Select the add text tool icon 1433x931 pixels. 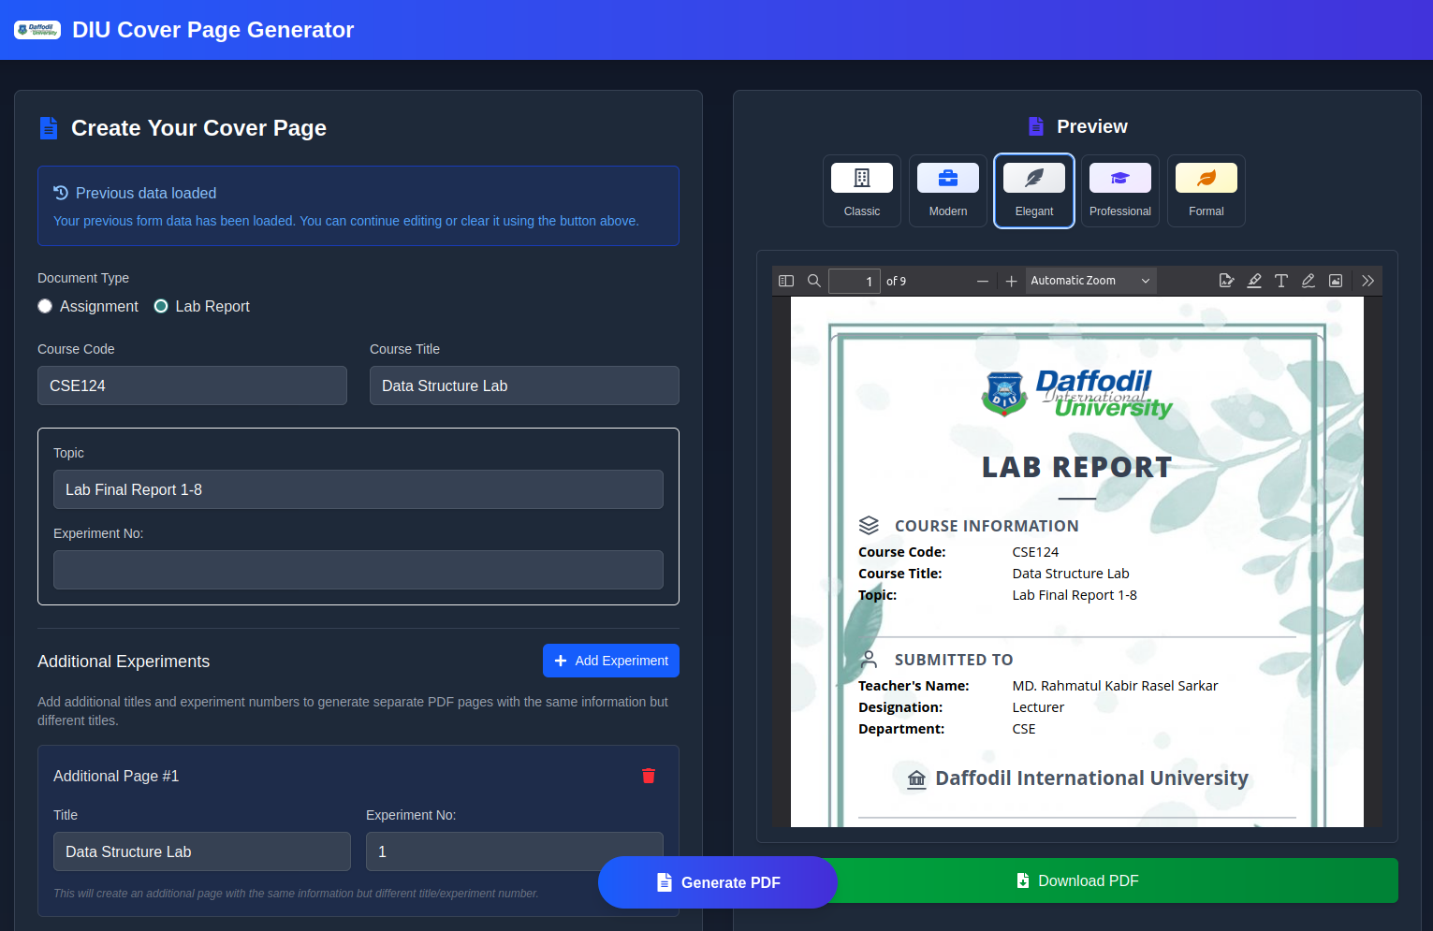click(x=1281, y=281)
